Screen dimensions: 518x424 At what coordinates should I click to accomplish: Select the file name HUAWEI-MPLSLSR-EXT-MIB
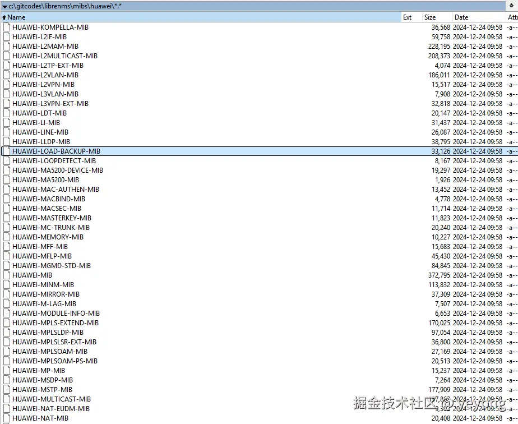coord(54,342)
